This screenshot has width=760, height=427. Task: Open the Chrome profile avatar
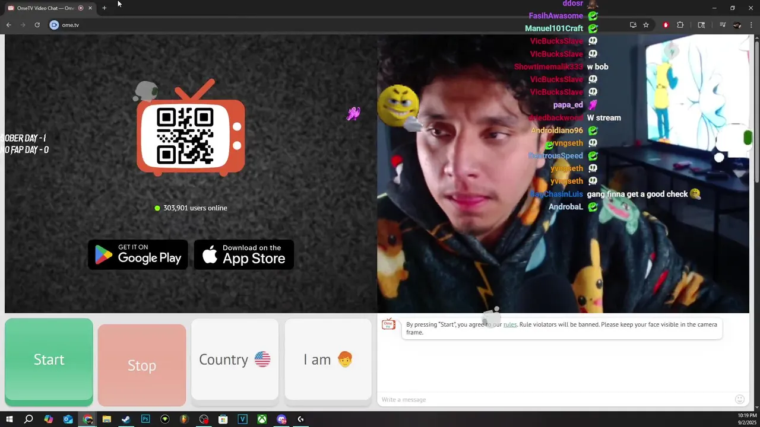pos(737,25)
